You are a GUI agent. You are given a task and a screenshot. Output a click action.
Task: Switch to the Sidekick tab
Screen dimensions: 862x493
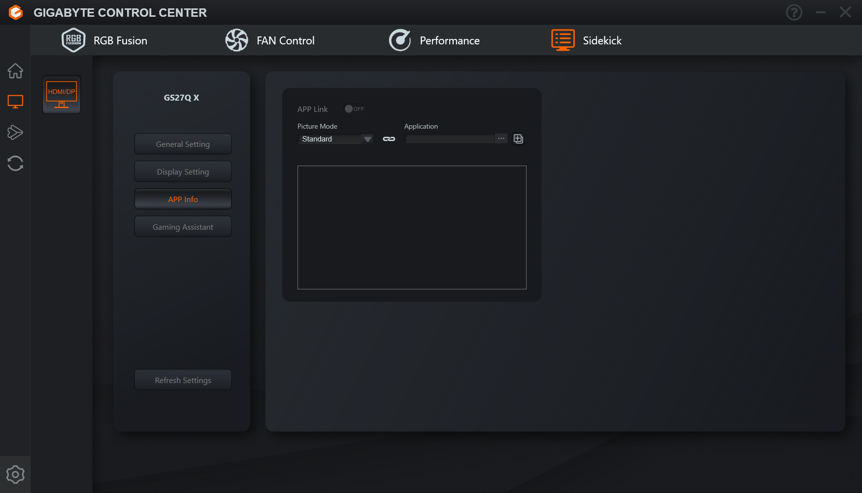586,40
